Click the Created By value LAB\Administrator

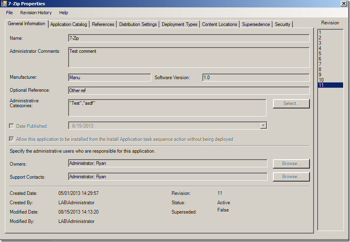point(77,203)
